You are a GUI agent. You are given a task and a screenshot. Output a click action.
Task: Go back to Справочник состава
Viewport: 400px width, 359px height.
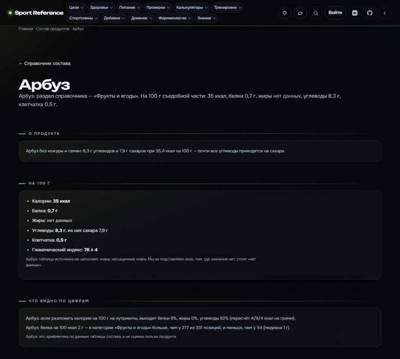(x=45, y=63)
